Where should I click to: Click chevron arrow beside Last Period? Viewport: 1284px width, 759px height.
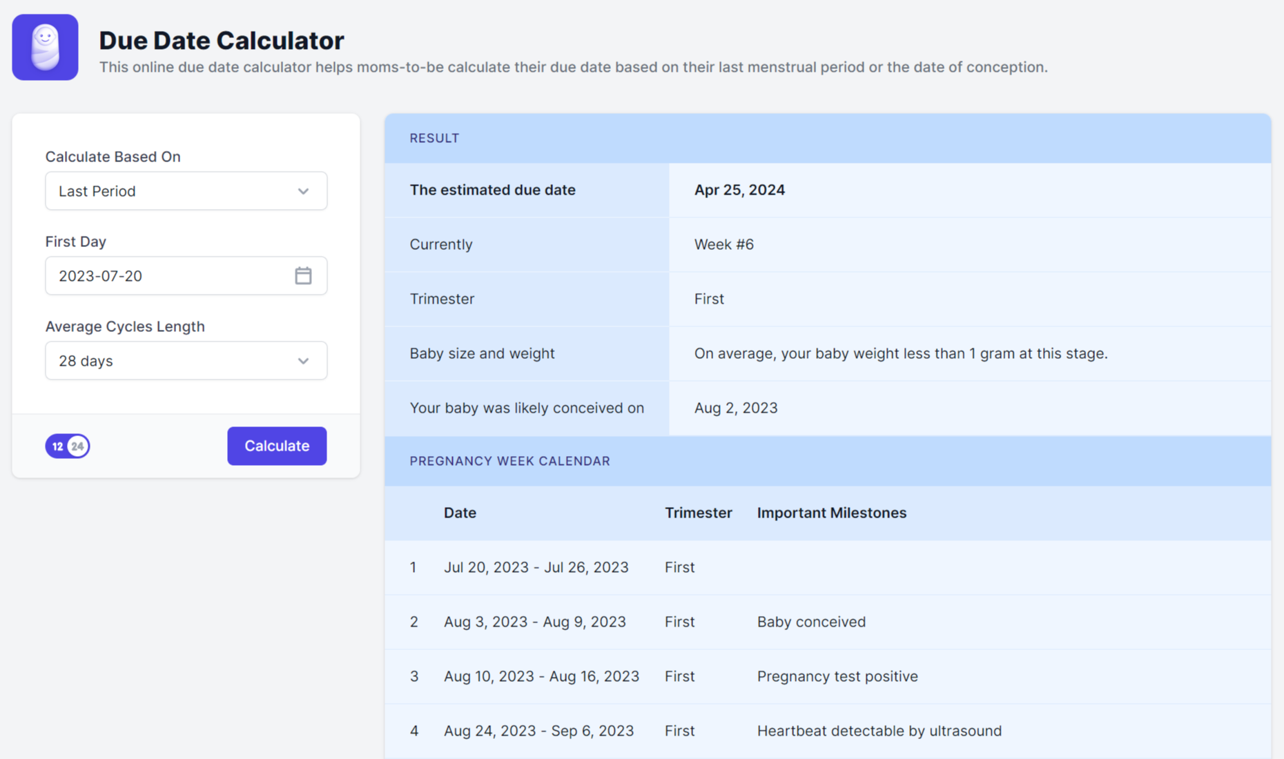pos(303,191)
